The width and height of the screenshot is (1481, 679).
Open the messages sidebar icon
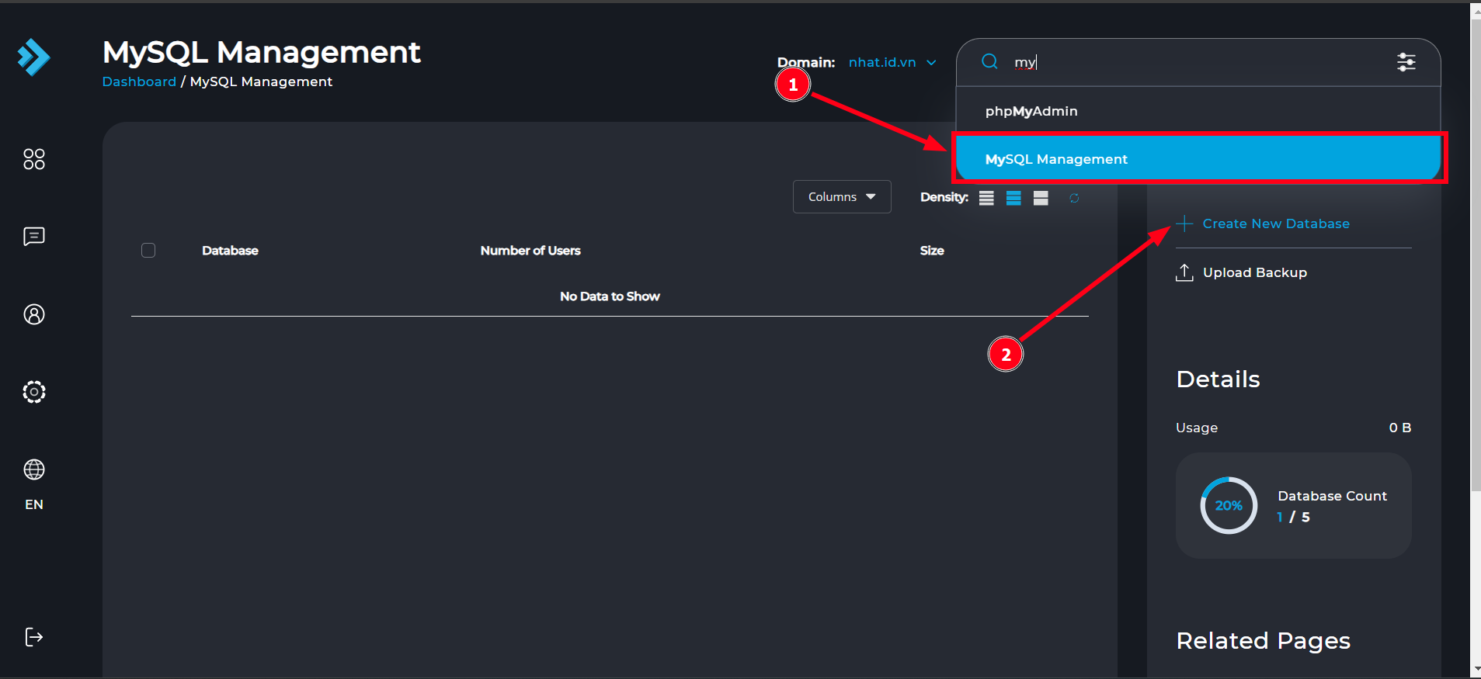pyautogui.click(x=34, y=237)
